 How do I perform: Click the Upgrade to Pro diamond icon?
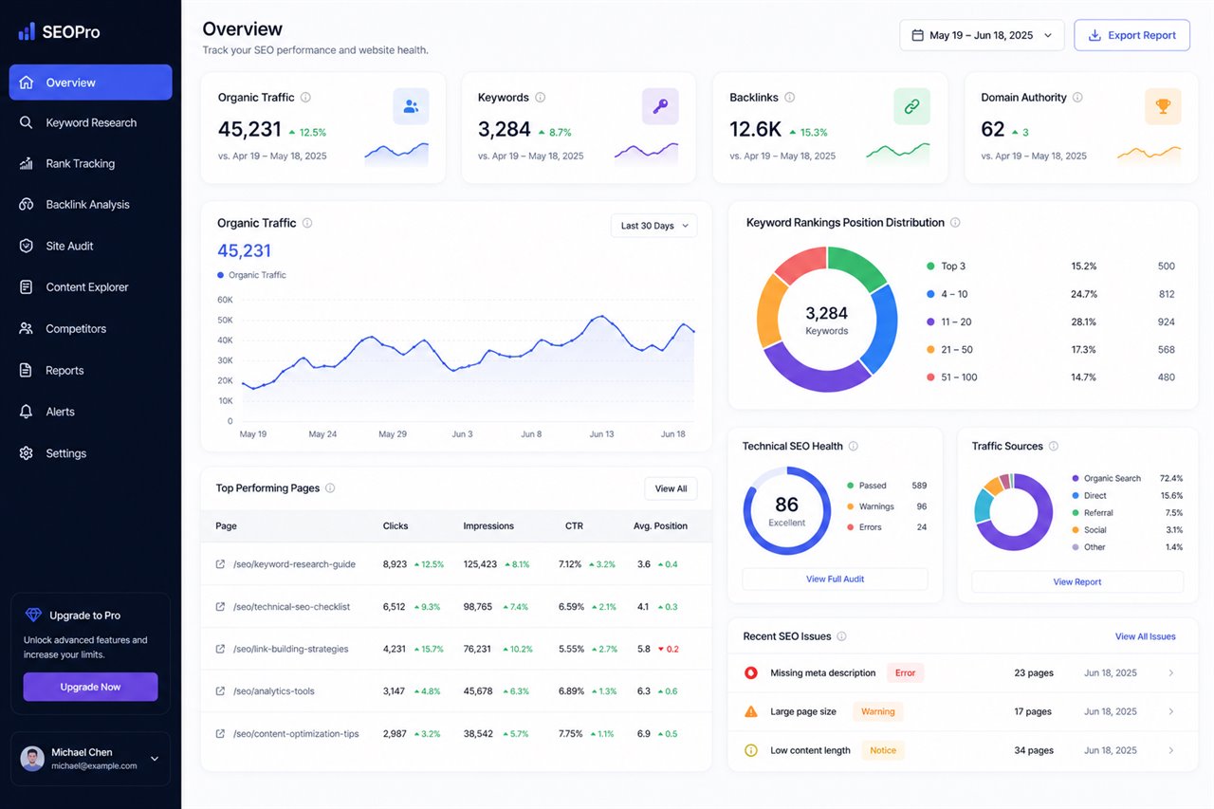point(34,616)
